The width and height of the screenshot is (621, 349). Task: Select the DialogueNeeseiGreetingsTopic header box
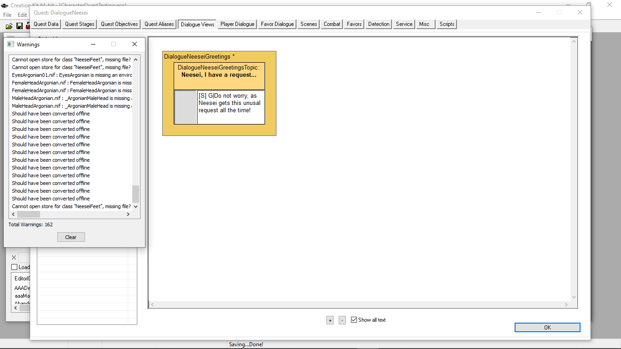pos(219,75)
